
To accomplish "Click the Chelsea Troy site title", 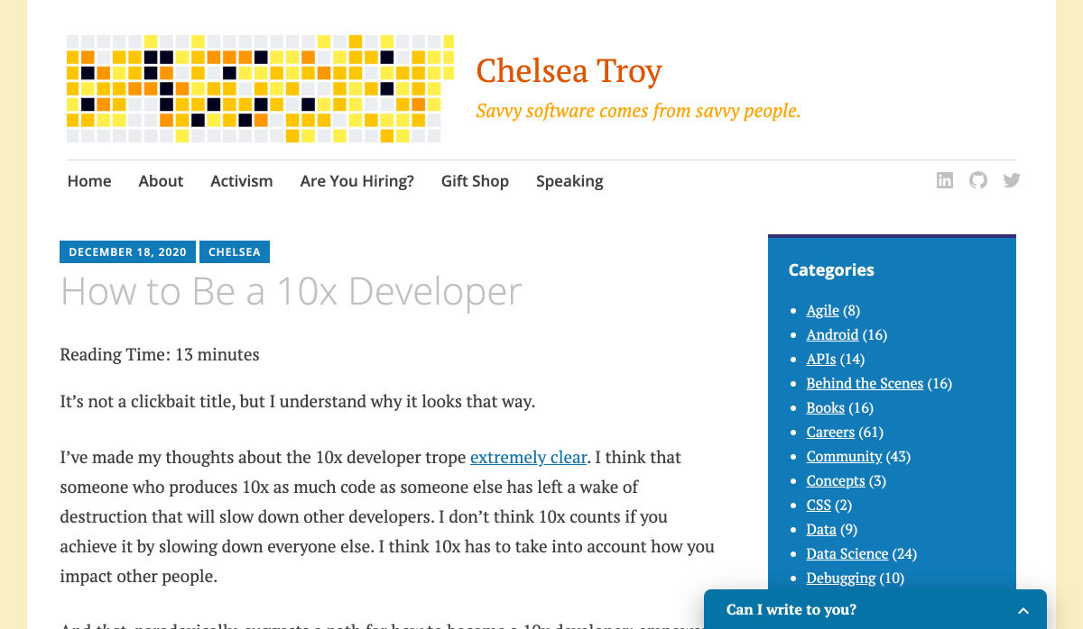I will pyautogui.click(x=569, y=70).
